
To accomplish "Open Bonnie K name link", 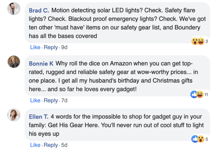I will click(41, 64).
